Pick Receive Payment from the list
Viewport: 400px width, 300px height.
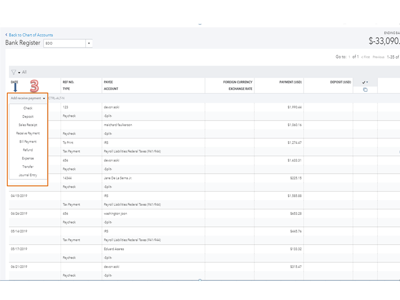(28, 133)
